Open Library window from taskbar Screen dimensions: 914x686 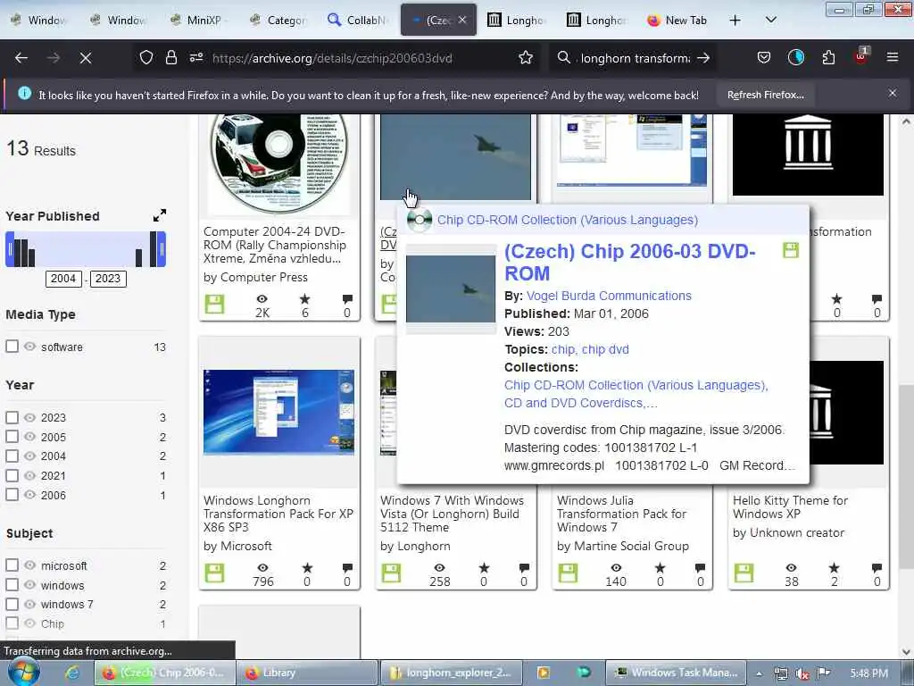point(307,673)
